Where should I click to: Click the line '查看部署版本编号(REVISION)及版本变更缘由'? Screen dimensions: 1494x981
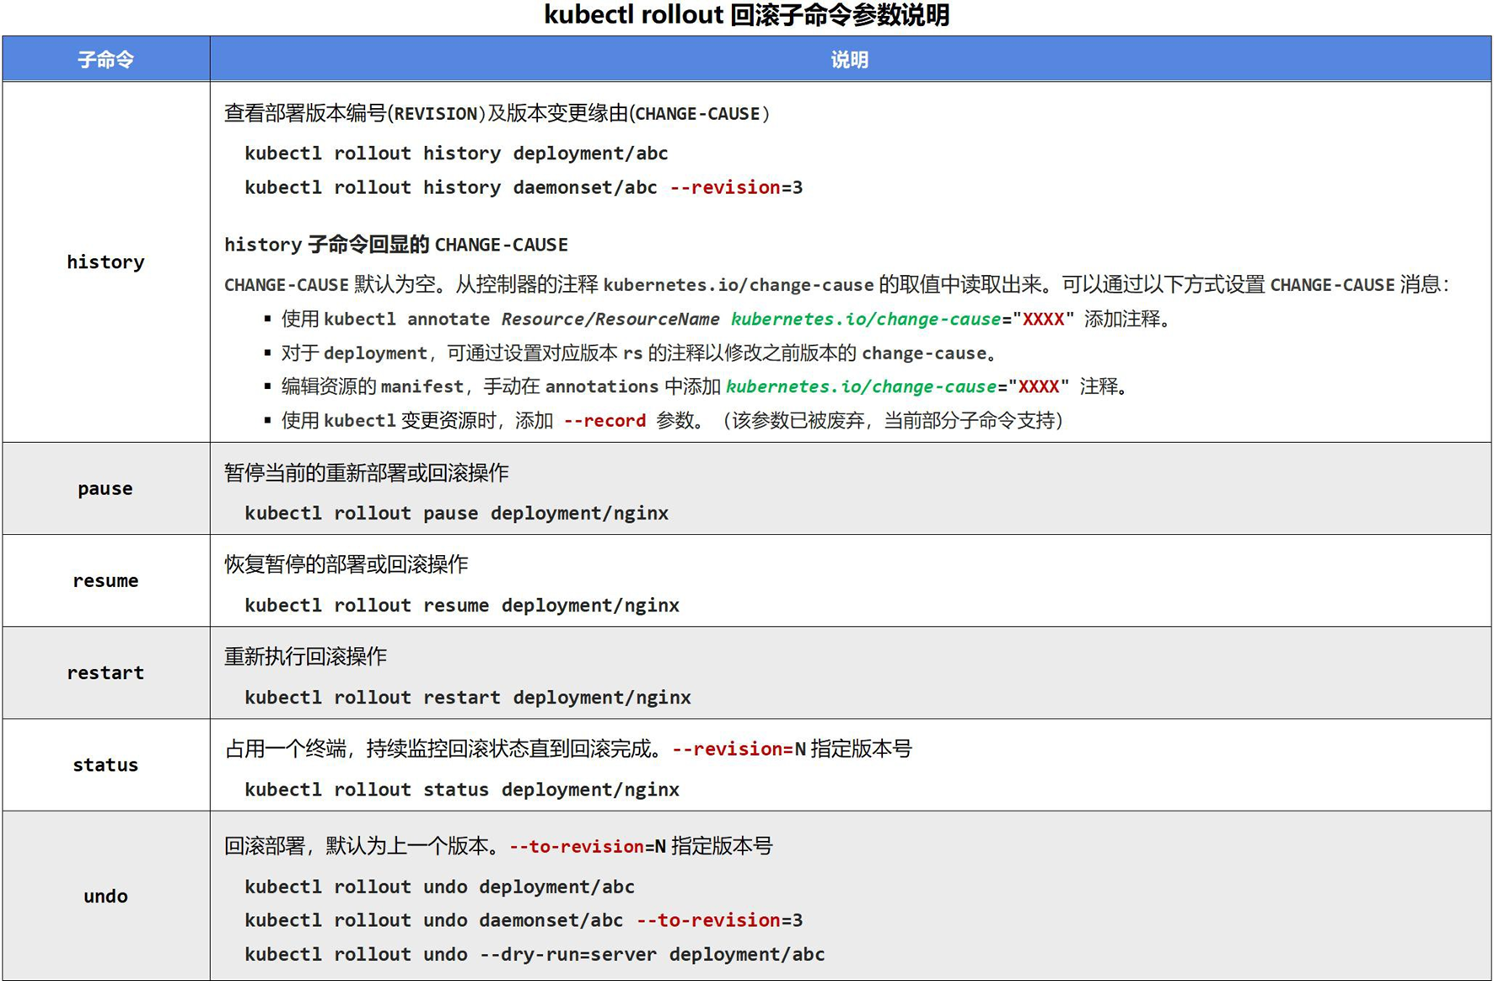pyautogui.click(x=497, y=113)
